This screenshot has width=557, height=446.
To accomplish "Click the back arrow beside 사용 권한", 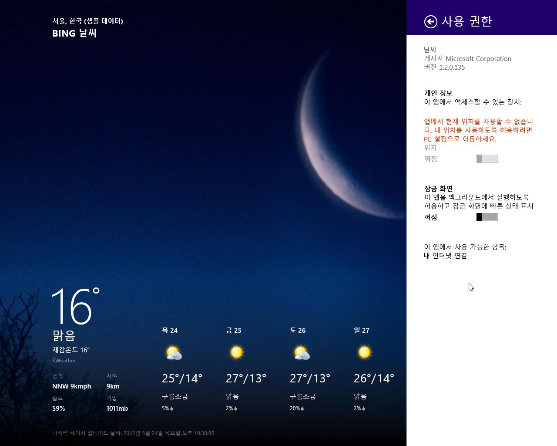I will pyautogui.click(x=430, y=22).
